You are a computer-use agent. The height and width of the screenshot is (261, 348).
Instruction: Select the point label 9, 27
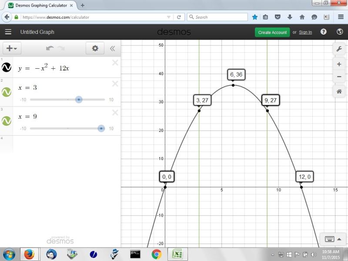(271, 100)
